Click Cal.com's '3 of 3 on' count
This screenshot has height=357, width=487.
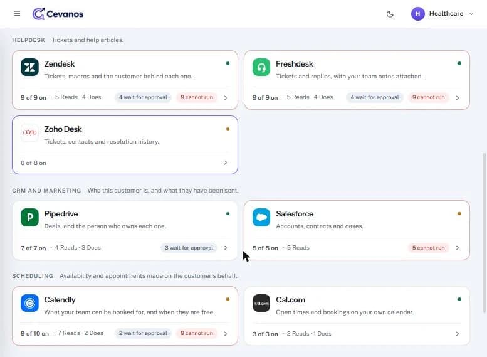(x=265, y=334)
